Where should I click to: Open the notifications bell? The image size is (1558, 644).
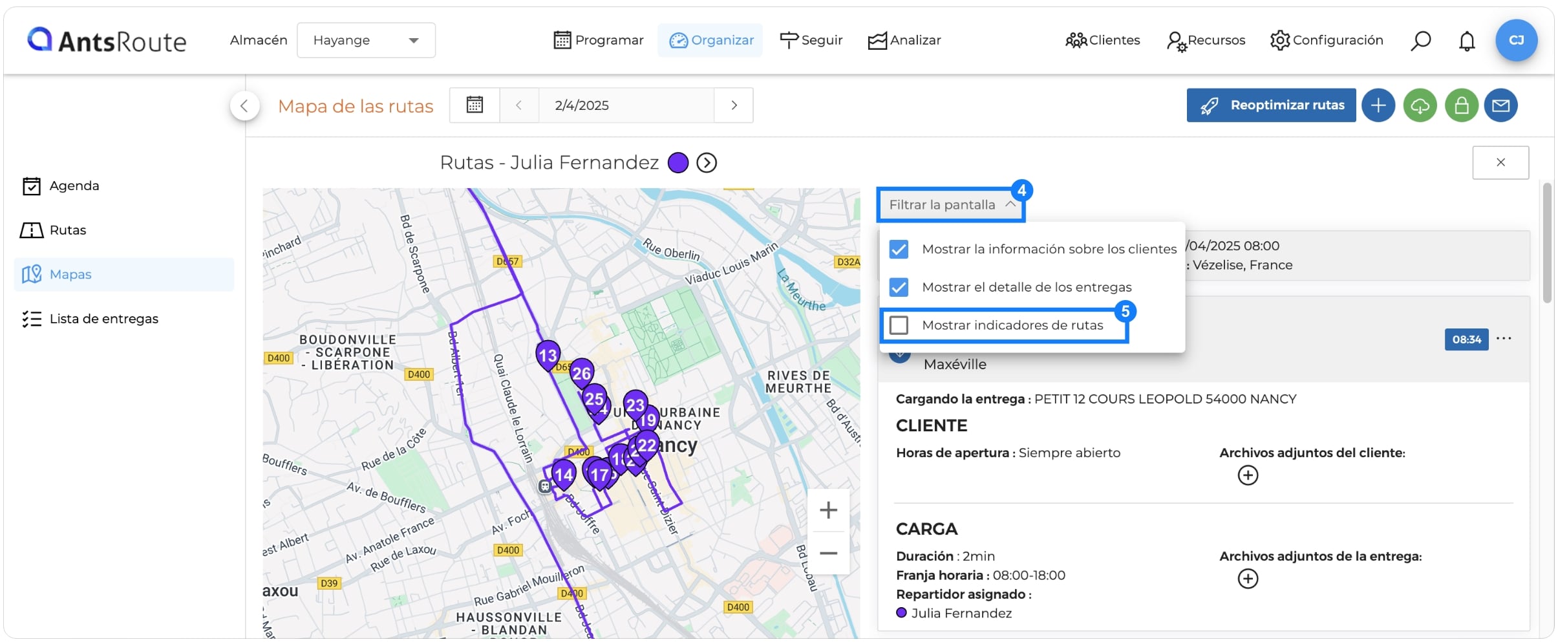pos(1467,41)
